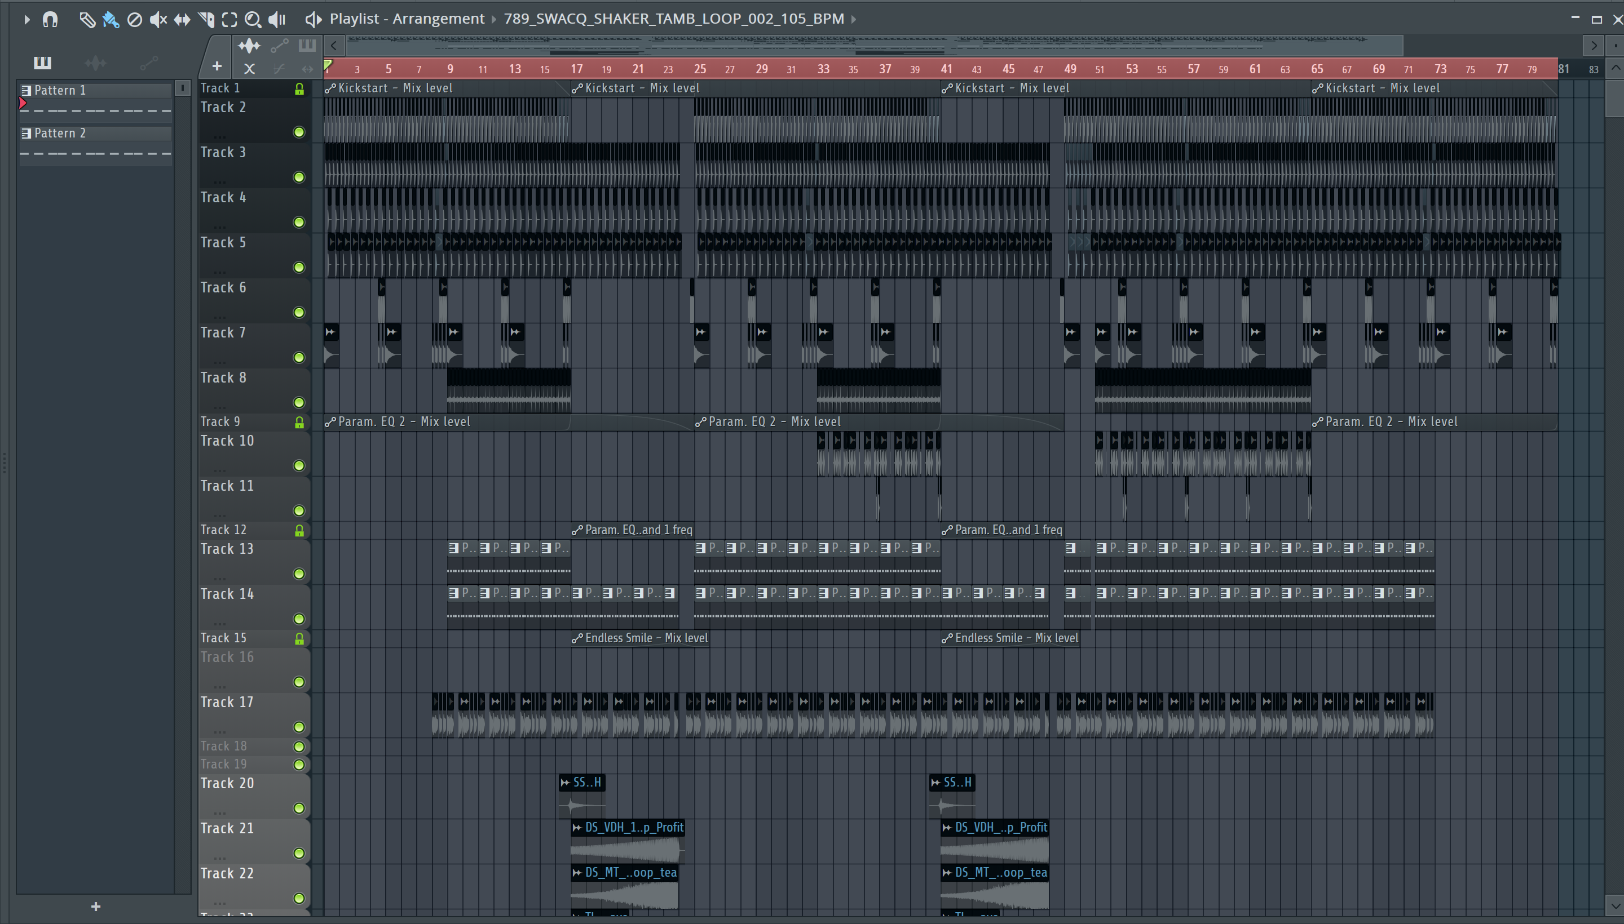
Task: Open Track 21 options via its dots
Action: pos(220,858)
